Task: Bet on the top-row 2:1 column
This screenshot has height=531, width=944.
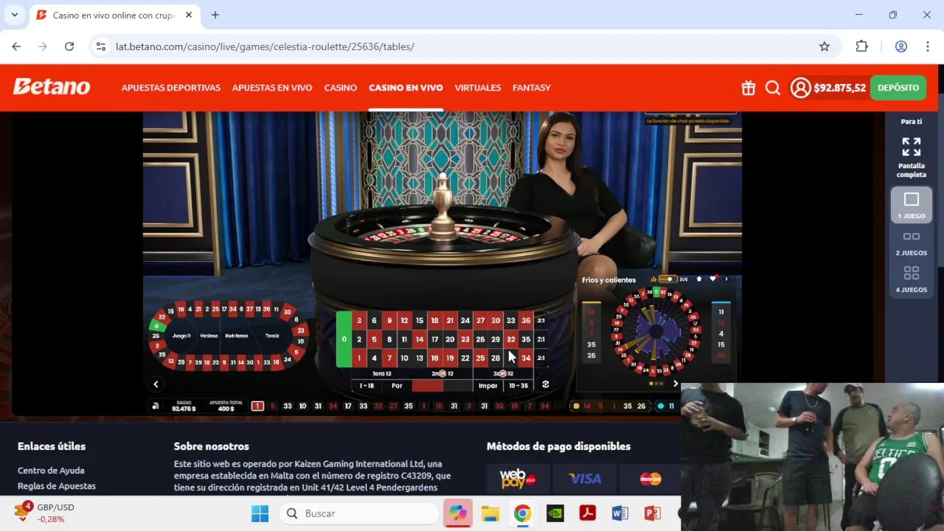Action: [x=541, y=321]
